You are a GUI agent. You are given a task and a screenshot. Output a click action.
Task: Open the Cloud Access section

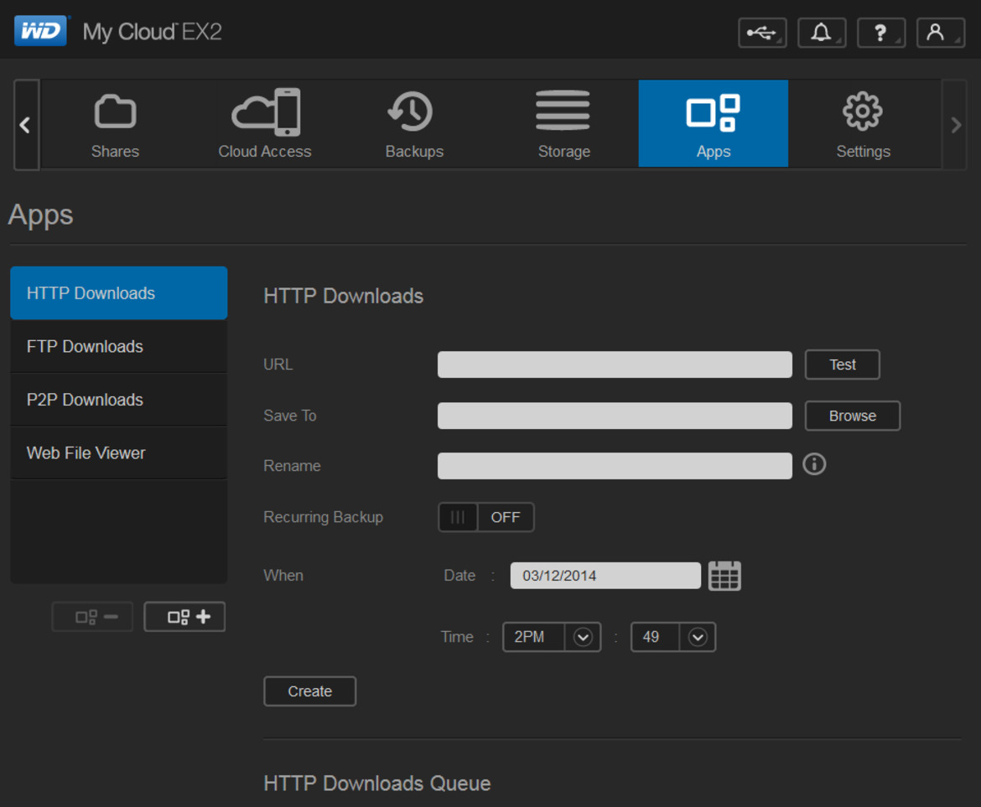(x=265, y=124)
